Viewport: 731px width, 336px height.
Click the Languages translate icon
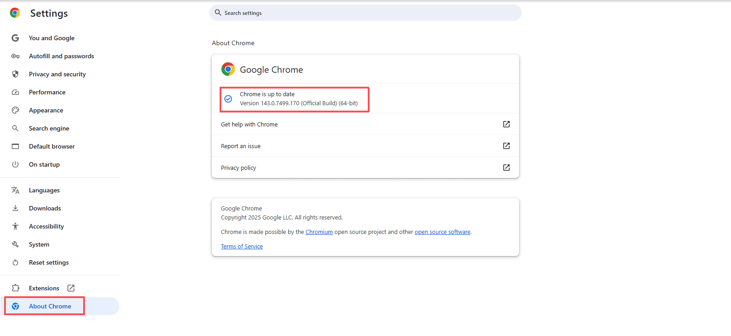[15, 190]
